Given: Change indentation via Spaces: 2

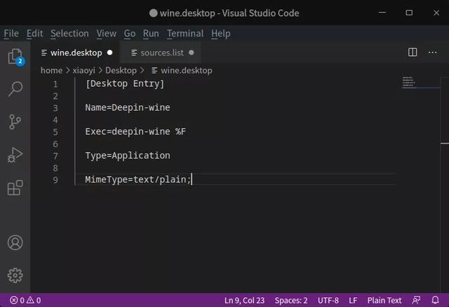Looking at the screenshot, I should 291,300.
